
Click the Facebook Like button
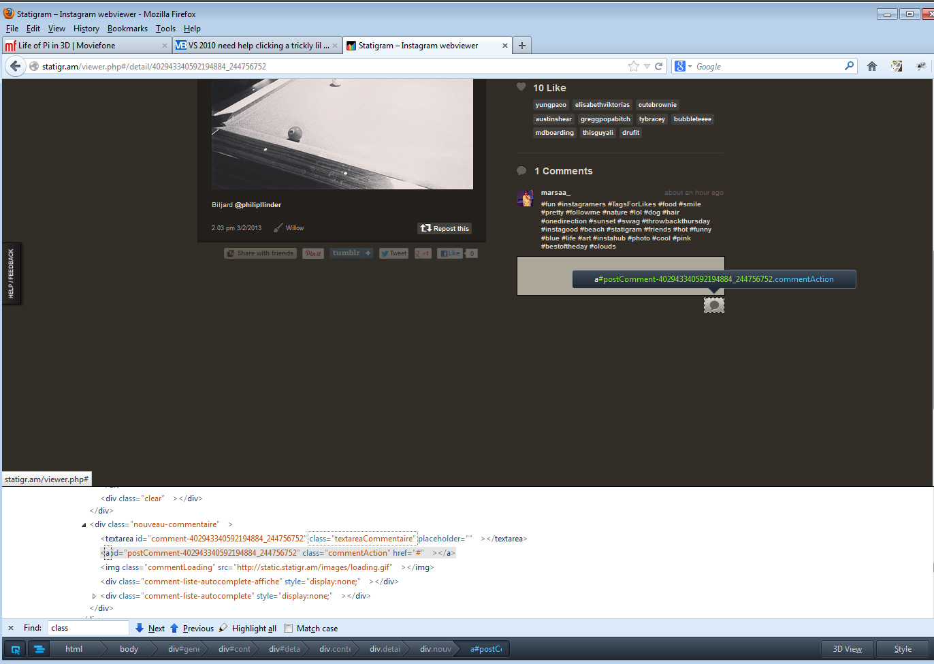pyautogui.click(x=449, y=253)
